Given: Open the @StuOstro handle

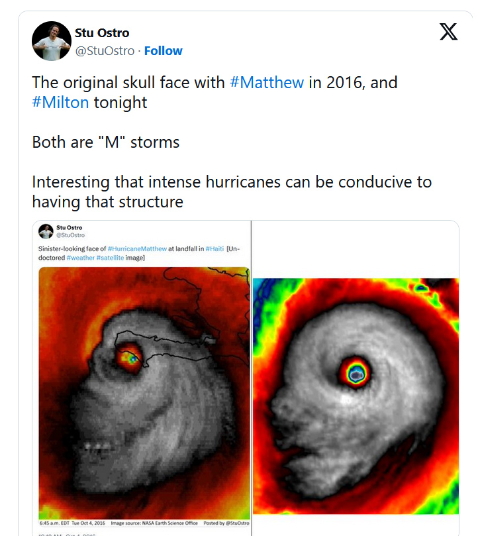Looking at the screenshot, I should tap(105, 50).
